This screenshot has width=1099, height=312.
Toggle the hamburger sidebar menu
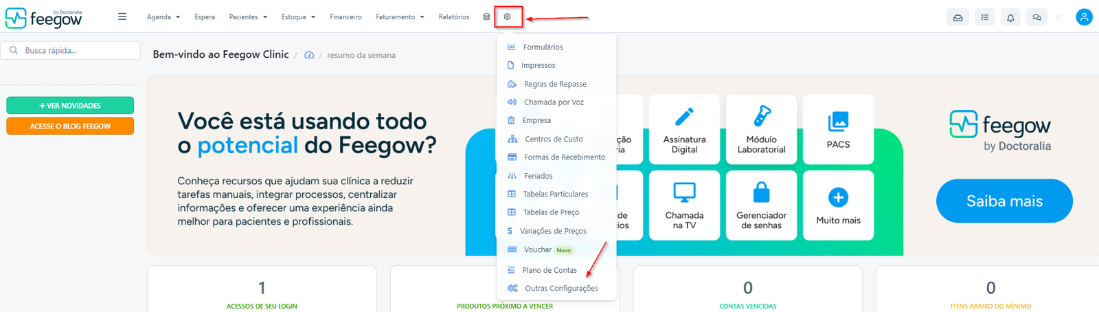pyautogui.click(x=122, y=16)
